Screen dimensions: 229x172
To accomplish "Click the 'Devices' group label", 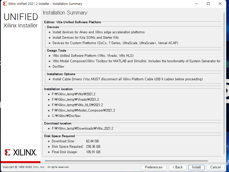I will 53,27.
